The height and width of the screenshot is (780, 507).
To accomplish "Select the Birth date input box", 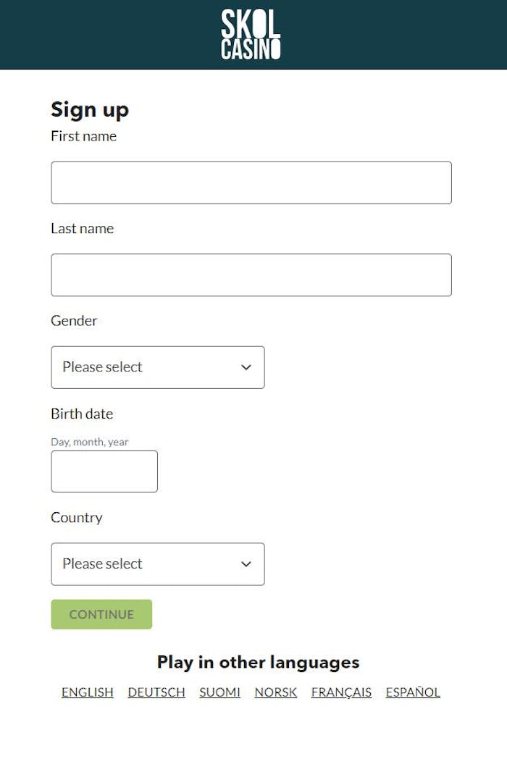I will pos(104,471).
